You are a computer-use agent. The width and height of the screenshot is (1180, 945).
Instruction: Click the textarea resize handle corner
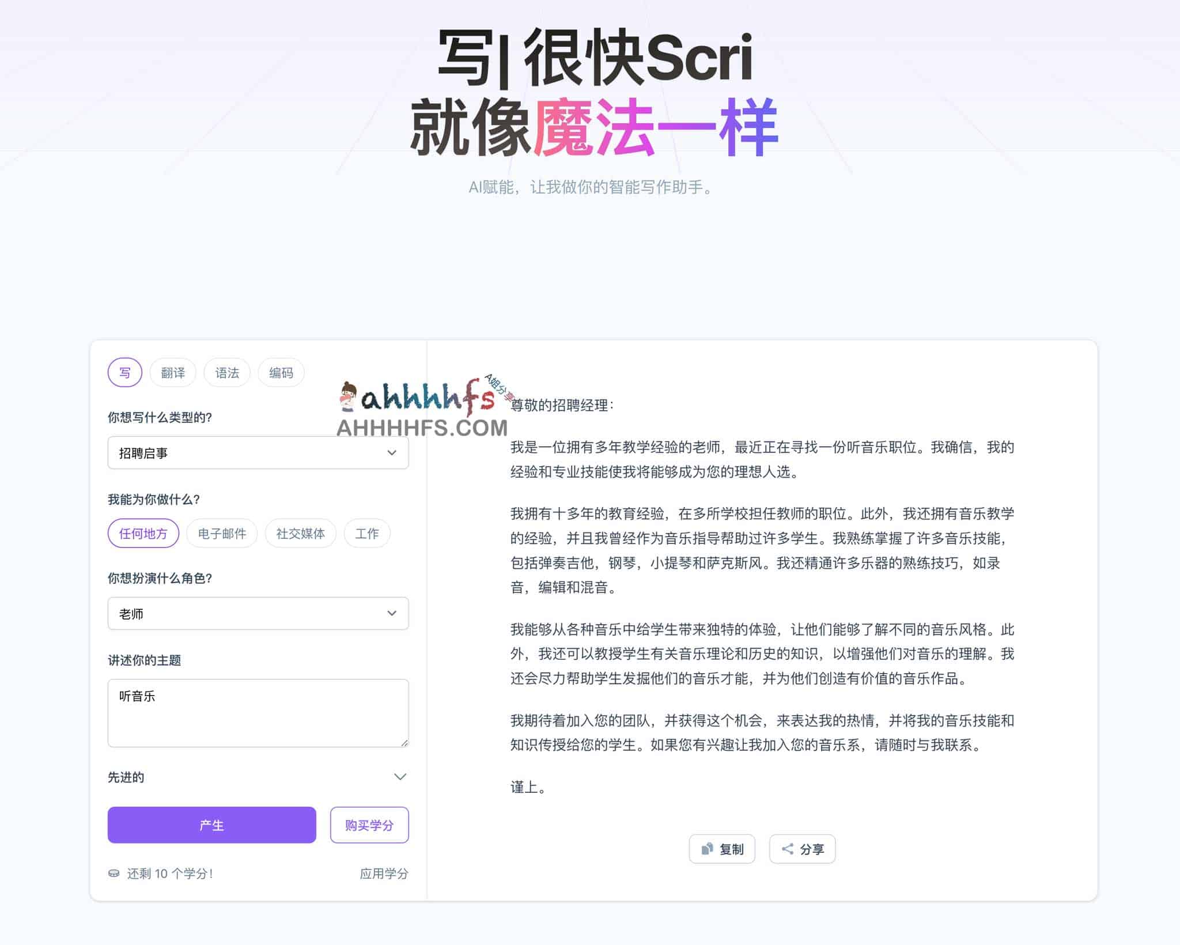click(x=404, y=743)
